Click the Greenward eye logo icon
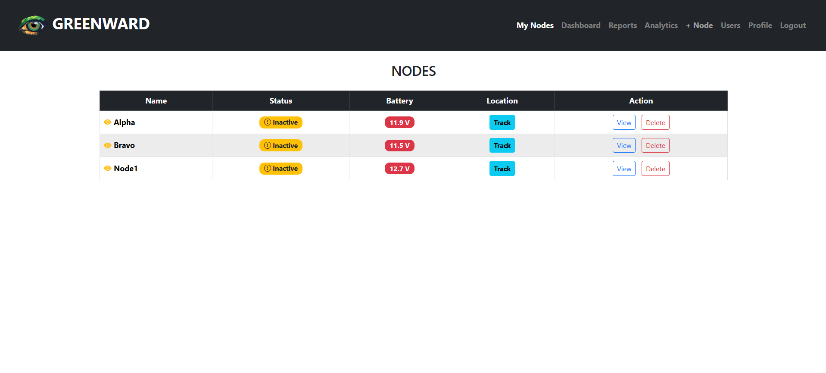This screenshot has height=373, width=826. (32, 25)
